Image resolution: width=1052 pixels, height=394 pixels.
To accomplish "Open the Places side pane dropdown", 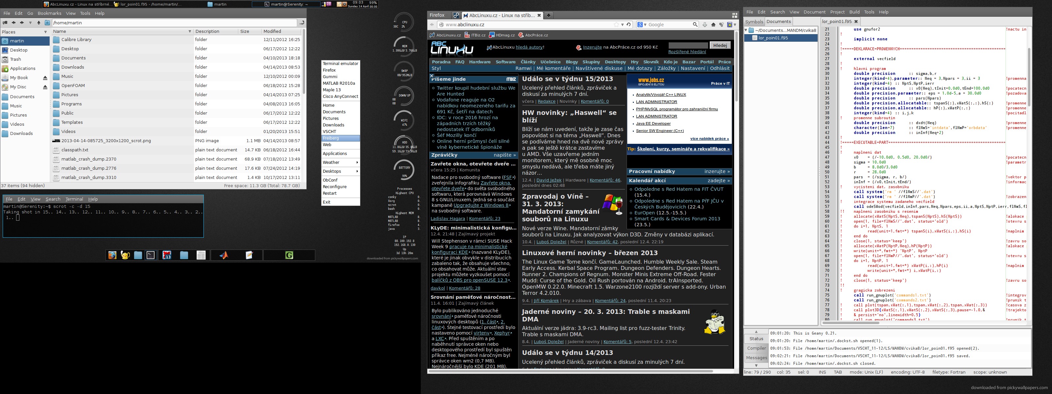I will pyautogui.click(x=45, y=32).
